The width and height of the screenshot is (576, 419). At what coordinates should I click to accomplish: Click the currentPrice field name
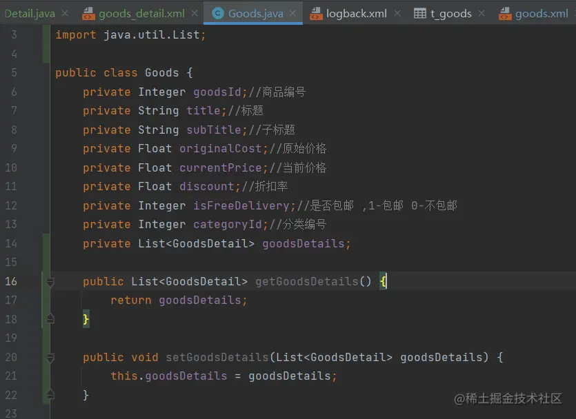tap(221, 167)
